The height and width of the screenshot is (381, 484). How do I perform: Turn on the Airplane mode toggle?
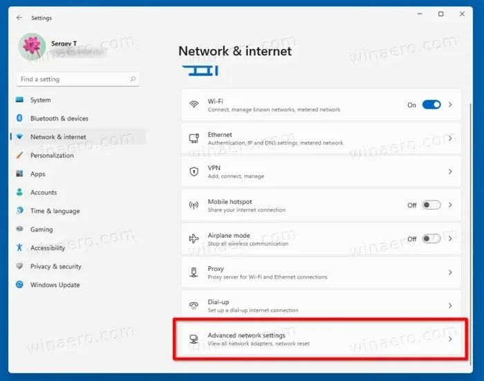[x=431, y=239]
